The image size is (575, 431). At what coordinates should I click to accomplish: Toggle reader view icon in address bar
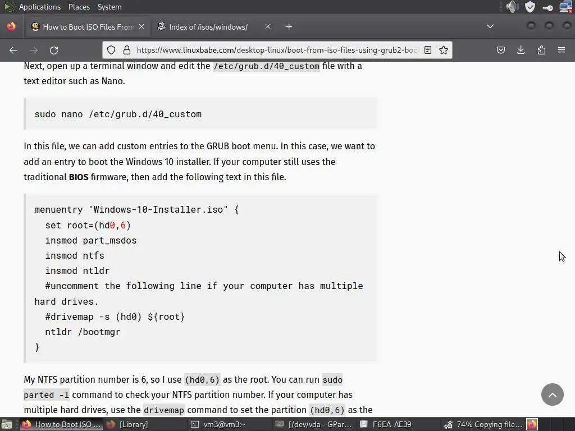click(x=427, y=50)
